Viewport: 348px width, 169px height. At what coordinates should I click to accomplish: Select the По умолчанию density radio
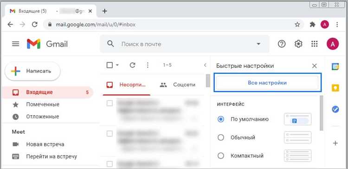tap(220, 119)
